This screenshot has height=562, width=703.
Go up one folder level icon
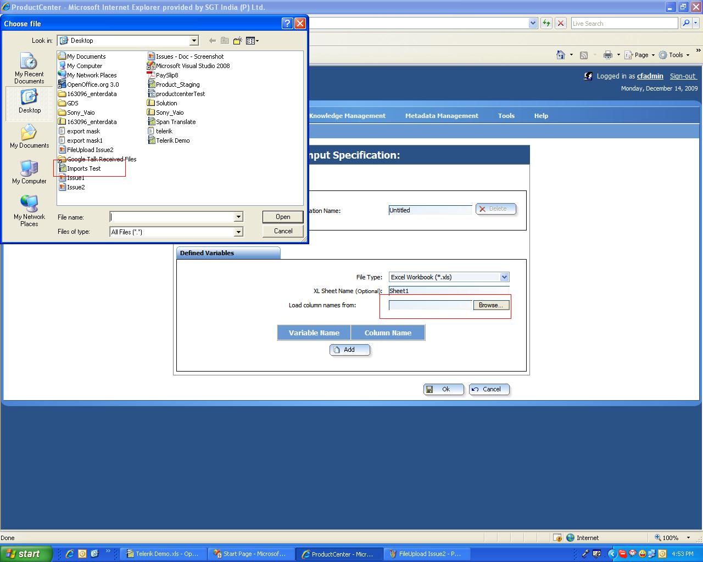click(225, 41)
